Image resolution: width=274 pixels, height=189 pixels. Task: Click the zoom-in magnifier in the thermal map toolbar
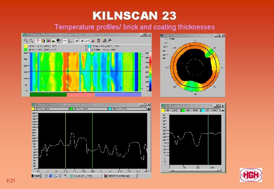26,41
